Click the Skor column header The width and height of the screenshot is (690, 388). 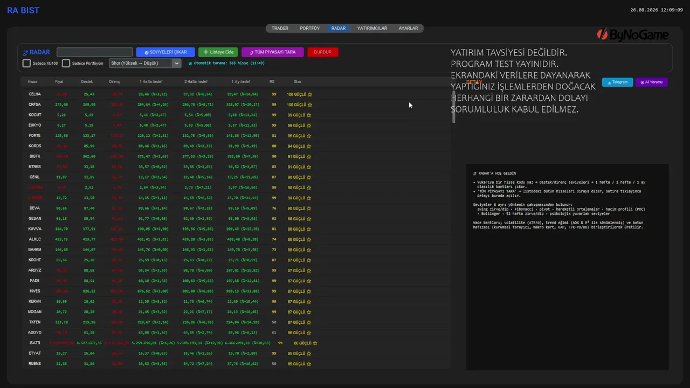point(298,82)
